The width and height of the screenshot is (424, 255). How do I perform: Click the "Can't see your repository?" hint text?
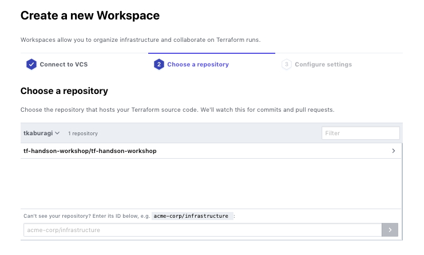[x=57, y=216]
